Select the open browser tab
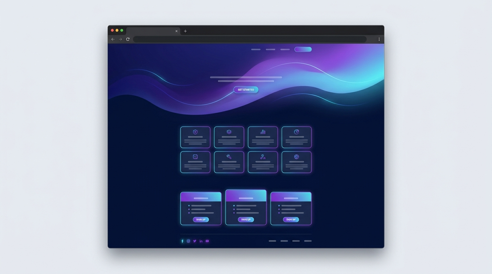 [153, 31]
